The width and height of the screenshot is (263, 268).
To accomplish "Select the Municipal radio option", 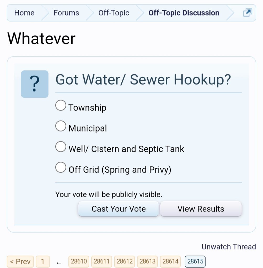I will (61, 126).
